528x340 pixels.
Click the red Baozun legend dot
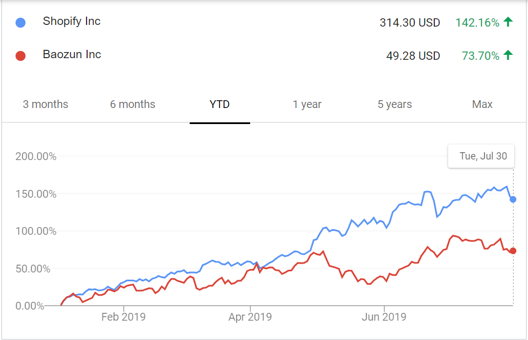pos(21,56)
